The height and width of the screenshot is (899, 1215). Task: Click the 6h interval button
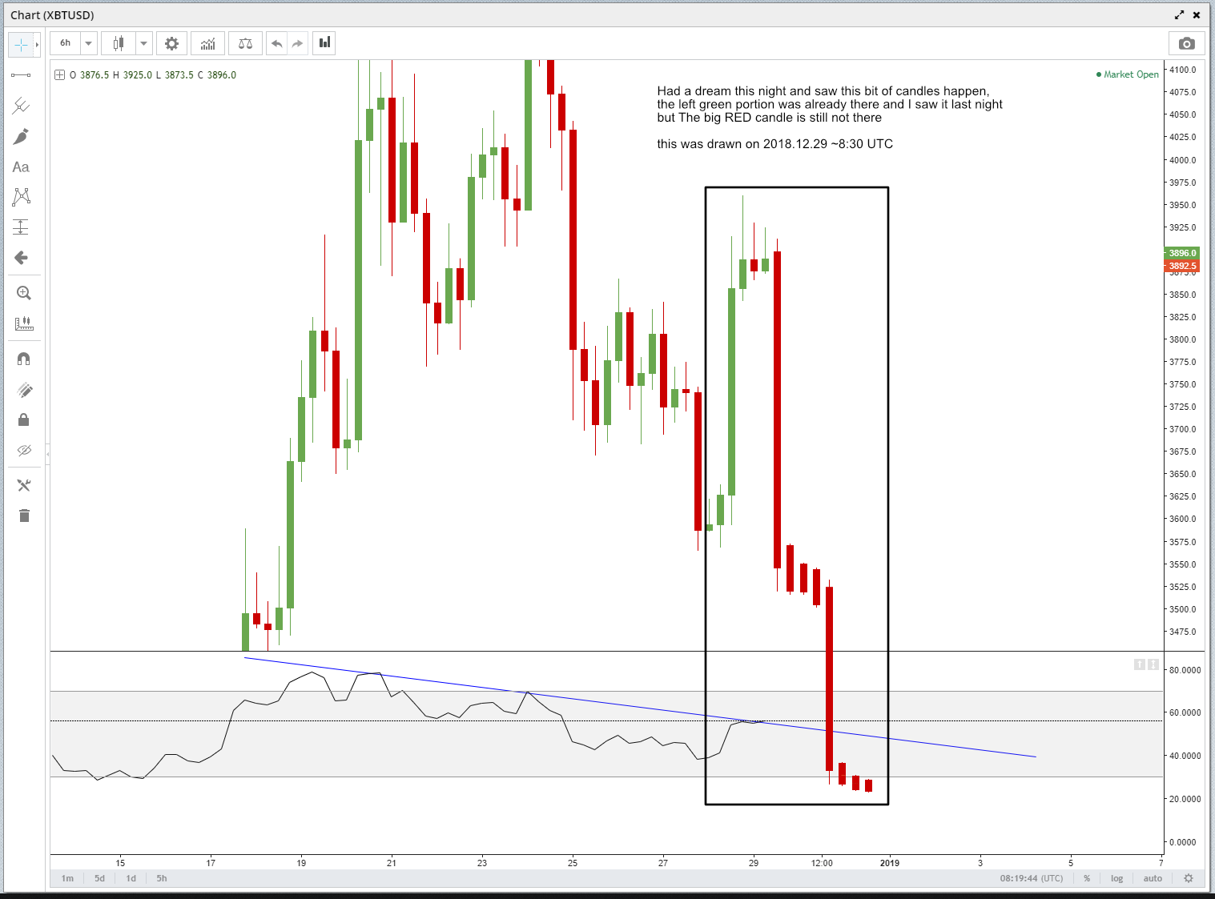tap(66, 43)
